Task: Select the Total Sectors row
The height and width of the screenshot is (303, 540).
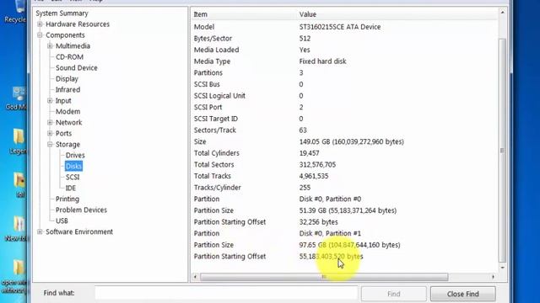Action: (344, 165)
